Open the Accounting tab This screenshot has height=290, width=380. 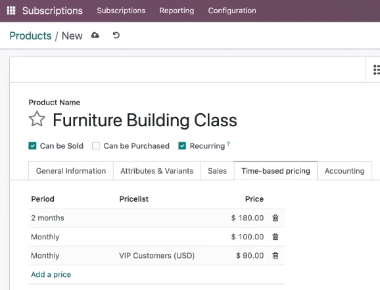point(344,171)
